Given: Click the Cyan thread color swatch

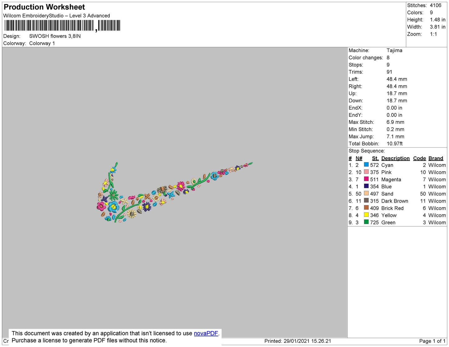Looking at the screenshot, I should point(366,165).
